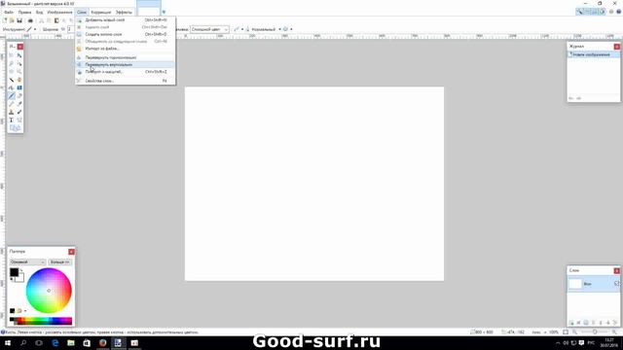Click the Ширина brush width input field
The width and height of the screenshot is (623, 350).
pyautogui.click(x=70, y=29)
